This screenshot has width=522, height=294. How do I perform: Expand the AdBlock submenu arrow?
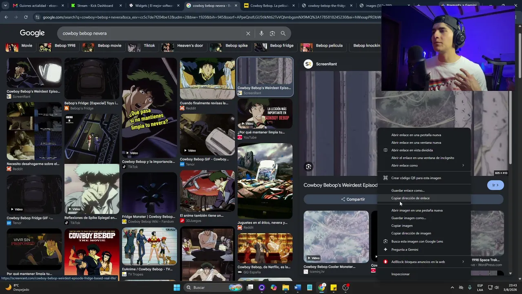[x=463, y=262]
